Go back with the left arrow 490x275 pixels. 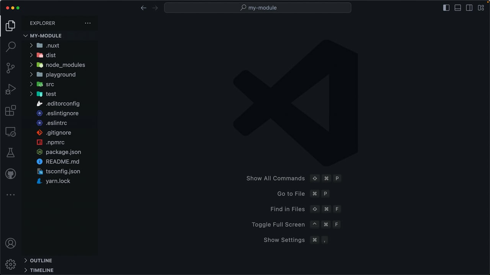(x=144, y=8)
